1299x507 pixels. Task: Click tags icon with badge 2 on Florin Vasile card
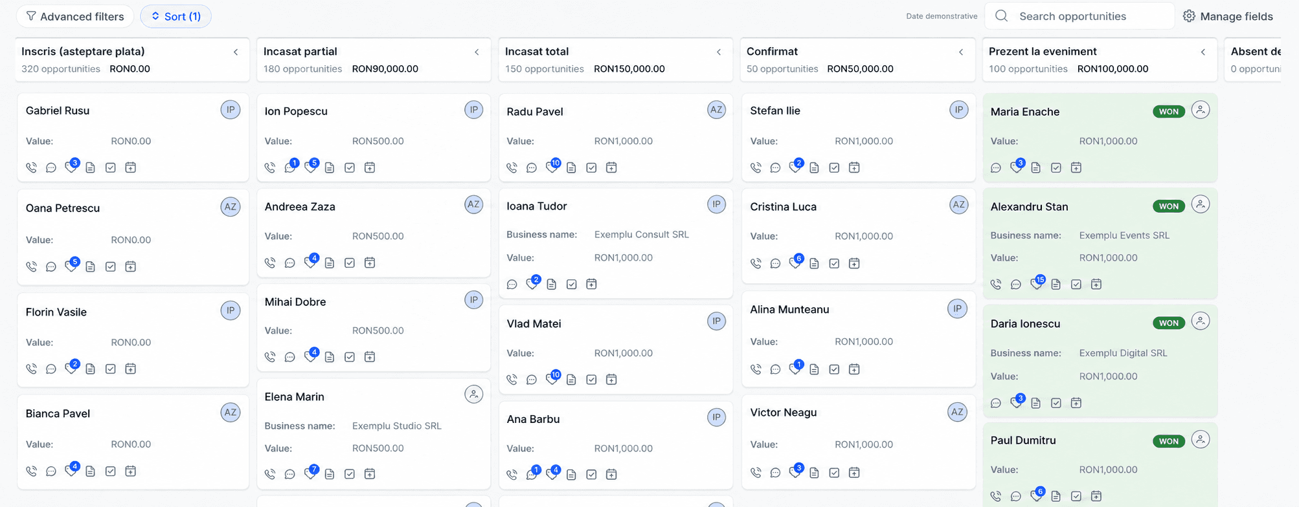point(71,368)
